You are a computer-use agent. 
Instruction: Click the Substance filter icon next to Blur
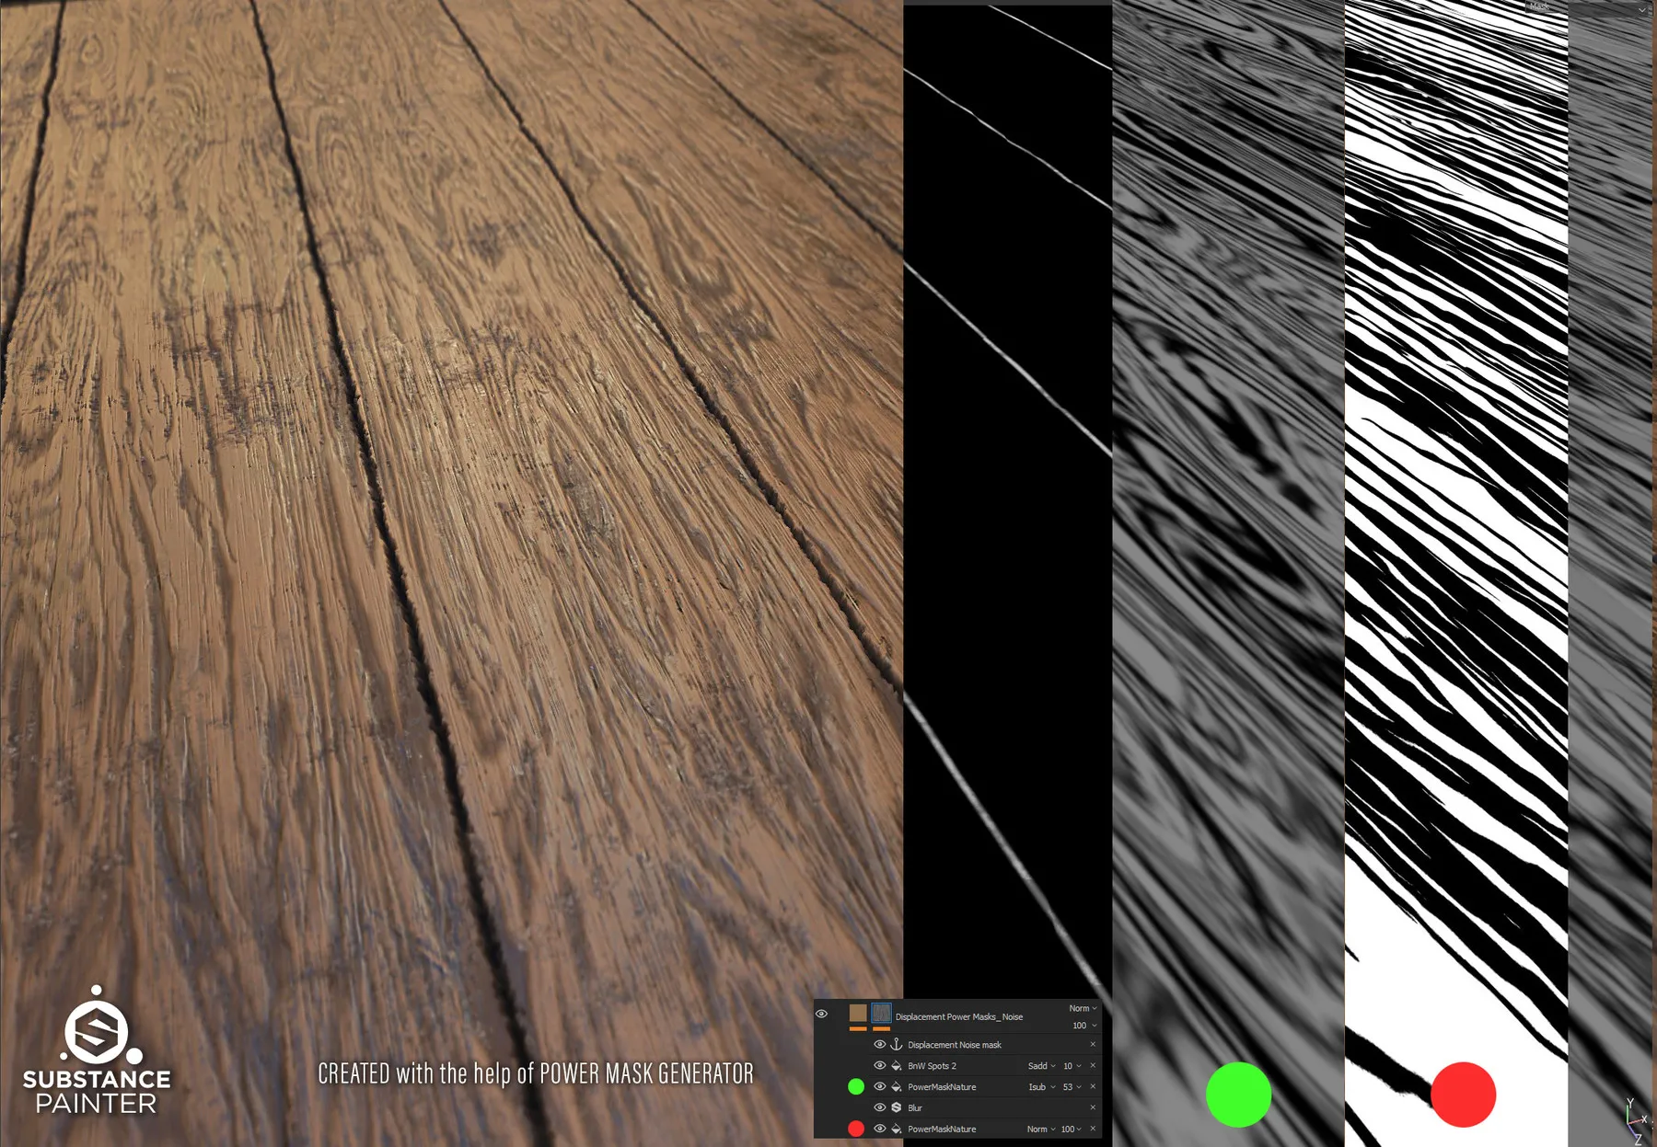coord(896,1108)
